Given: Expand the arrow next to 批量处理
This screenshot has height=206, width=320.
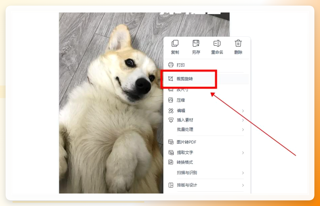Looking at the screenshot, I should coord(243,129).
